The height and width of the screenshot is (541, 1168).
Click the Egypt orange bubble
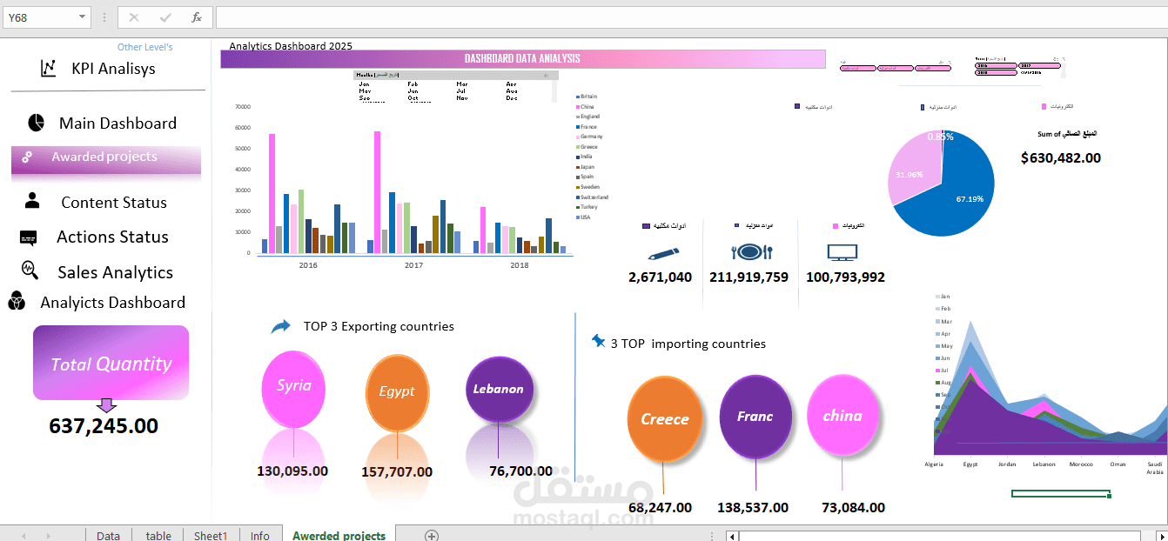(397, 393)
